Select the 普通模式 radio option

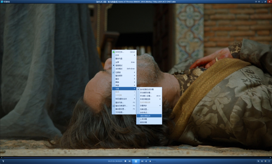coord(124,66)
